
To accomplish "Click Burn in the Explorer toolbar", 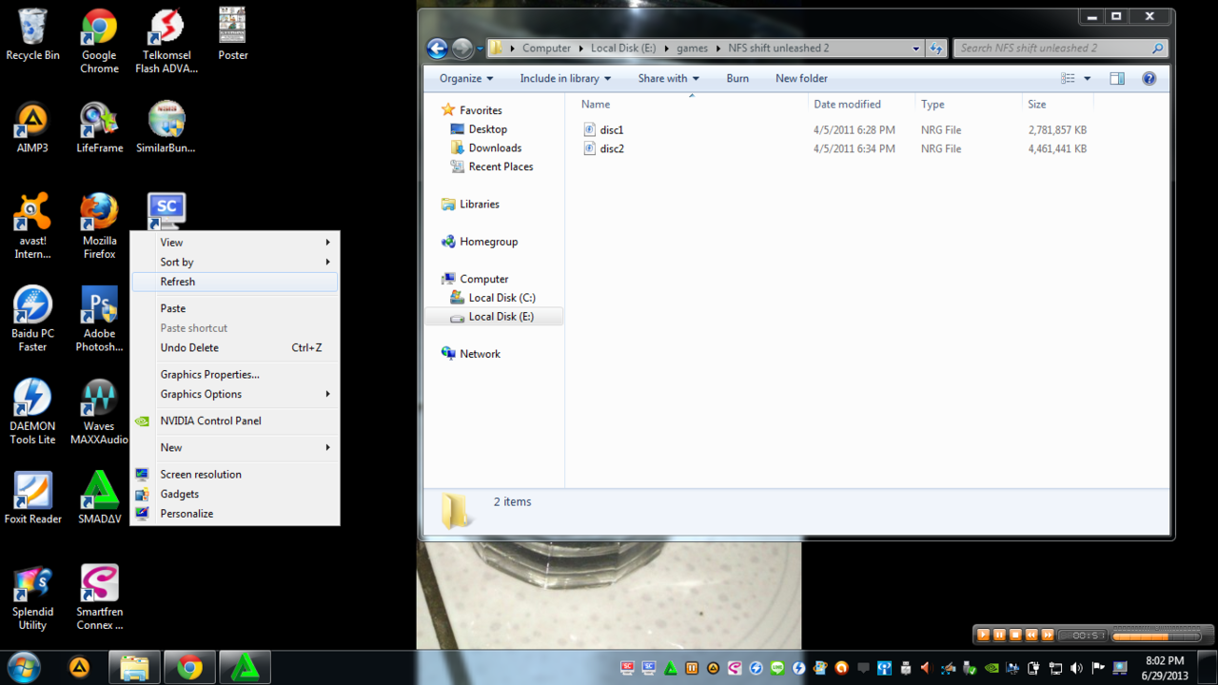I will [x=737, y=79].
